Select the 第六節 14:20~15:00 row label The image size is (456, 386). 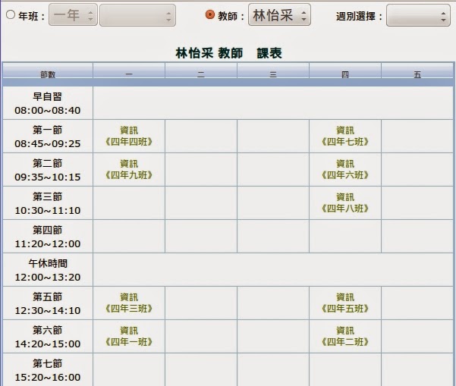pos(48,337)
